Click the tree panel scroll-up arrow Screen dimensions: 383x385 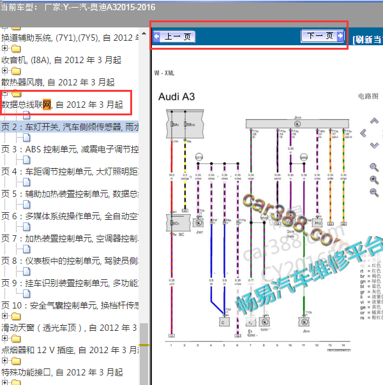(x=144, y=33)
